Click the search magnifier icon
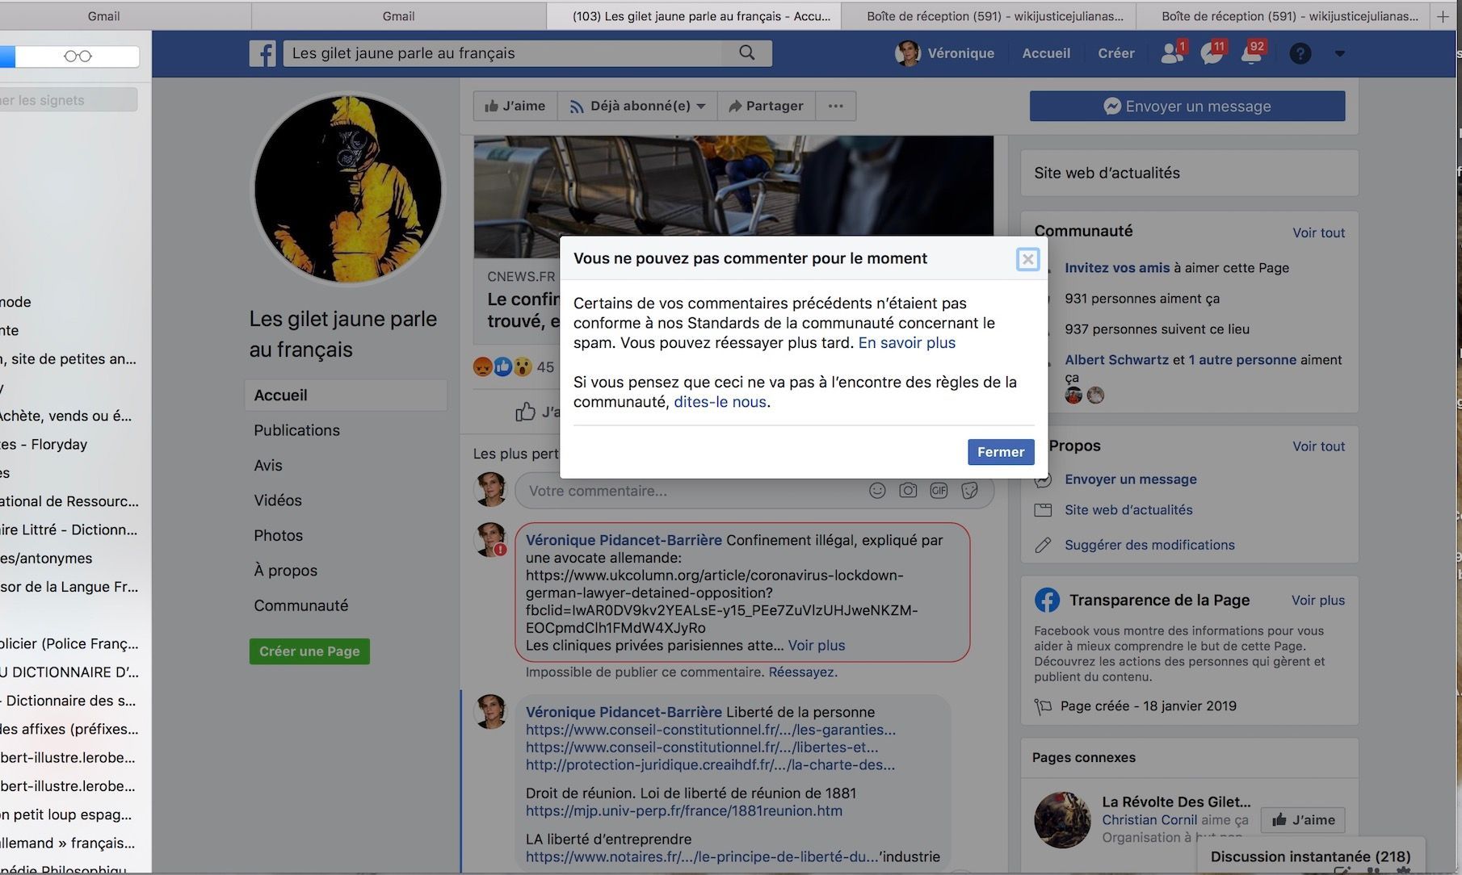 coord(747,53)
